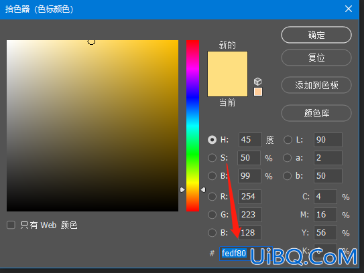Image resolution: width=364 pixels, height=273 pixels.
Task: Confirm with the 确定 button
Action: point(316,35)
